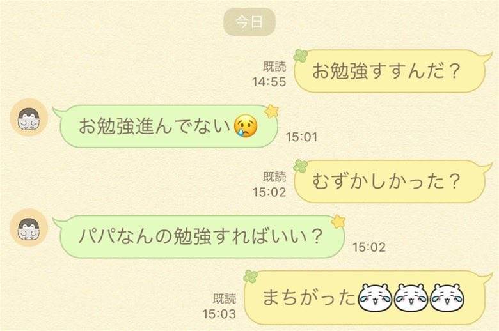The width and height of the screenshot is (499, 331).
Task: Select the message お勉強進んでない
Action: coord(154,126)
